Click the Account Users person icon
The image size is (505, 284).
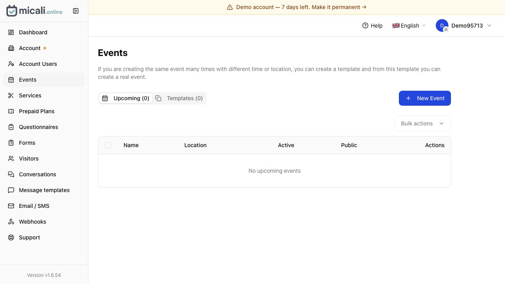11,64
